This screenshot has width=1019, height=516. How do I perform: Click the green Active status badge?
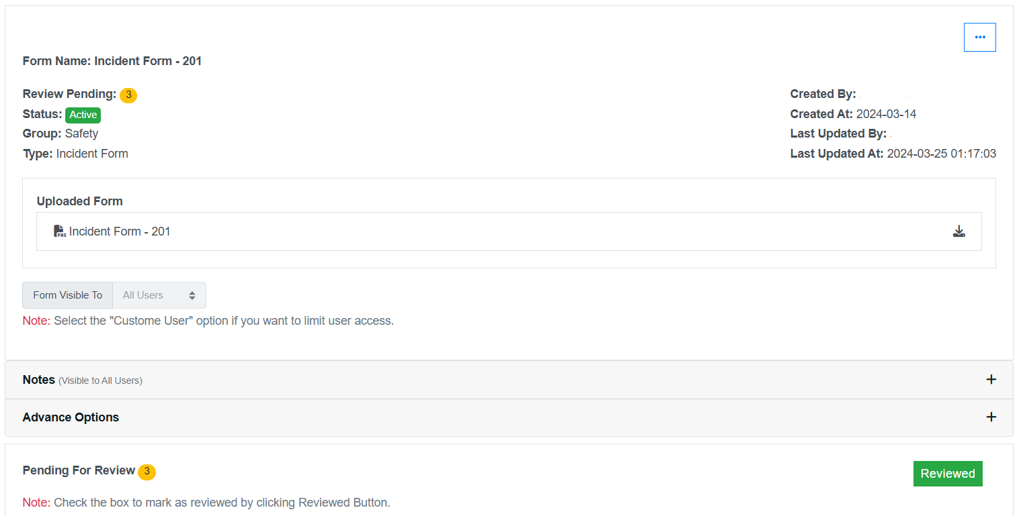point(83,115)
